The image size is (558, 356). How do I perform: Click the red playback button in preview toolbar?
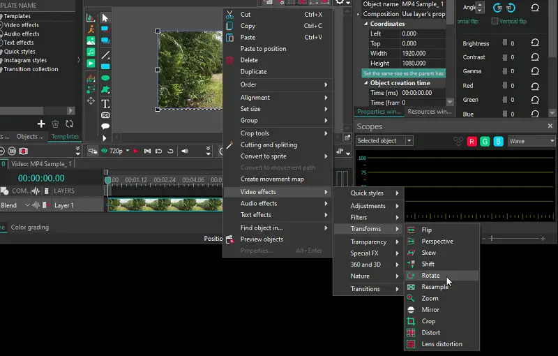tap(135, 151)
